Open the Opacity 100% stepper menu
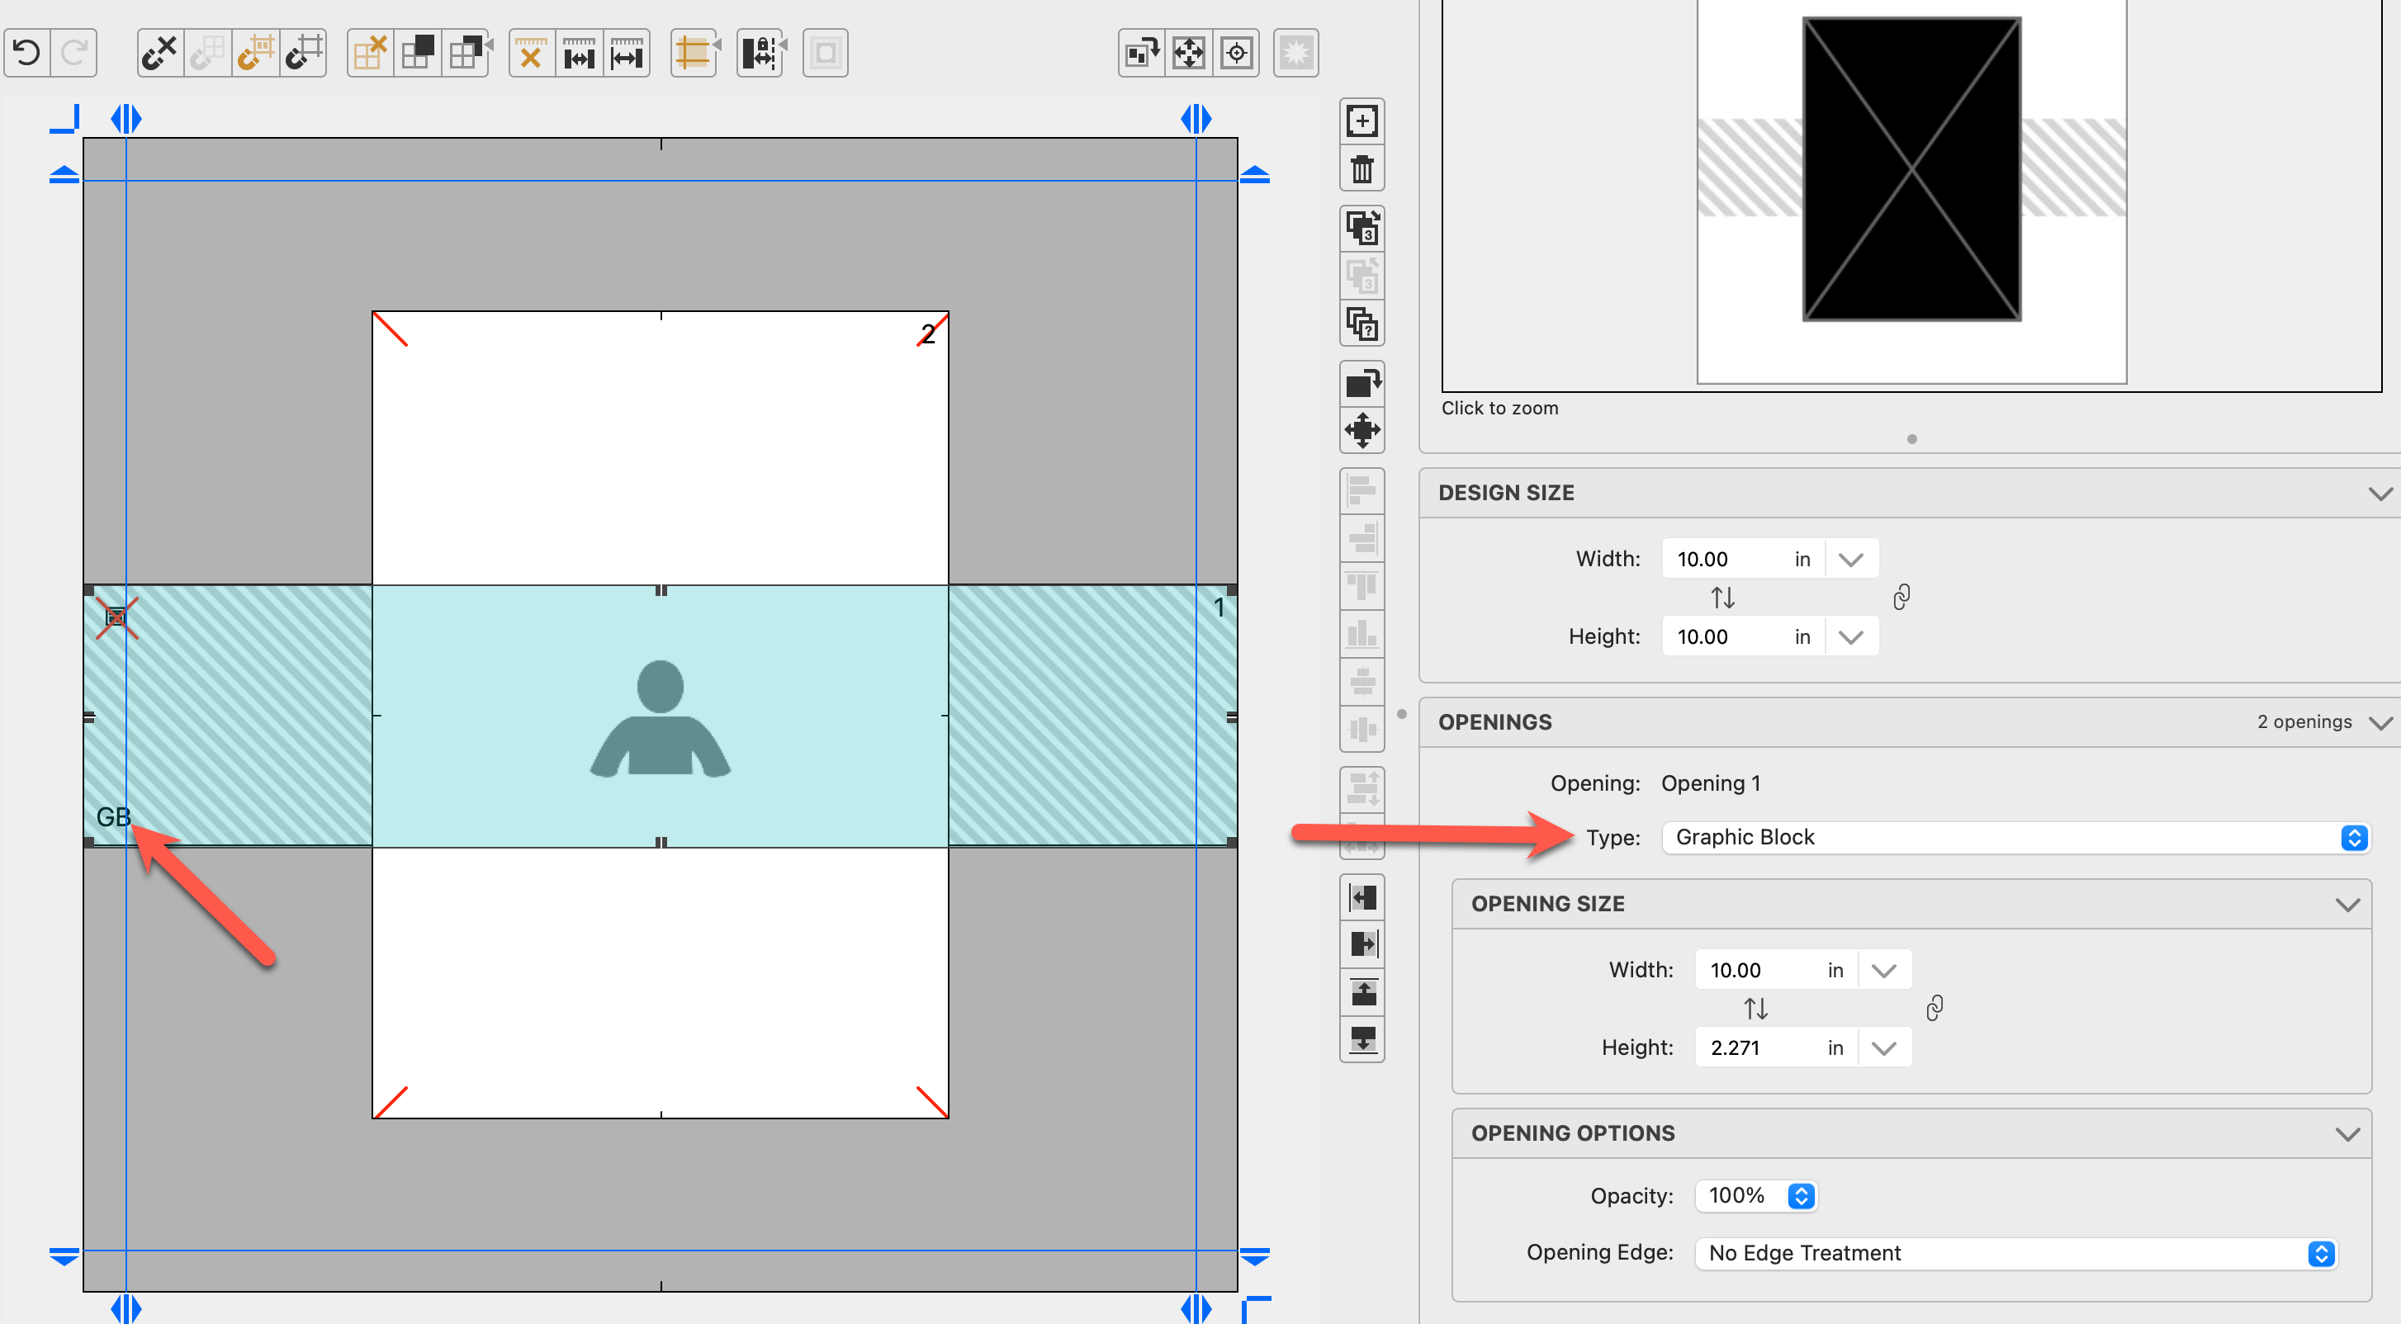 (x=1801, y=1195)
